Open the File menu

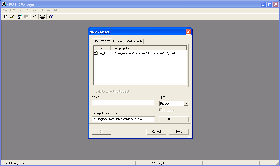[x=4, y=10]
